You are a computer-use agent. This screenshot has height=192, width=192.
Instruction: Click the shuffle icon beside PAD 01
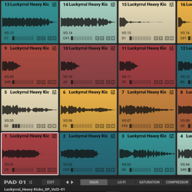click(30, 182)
